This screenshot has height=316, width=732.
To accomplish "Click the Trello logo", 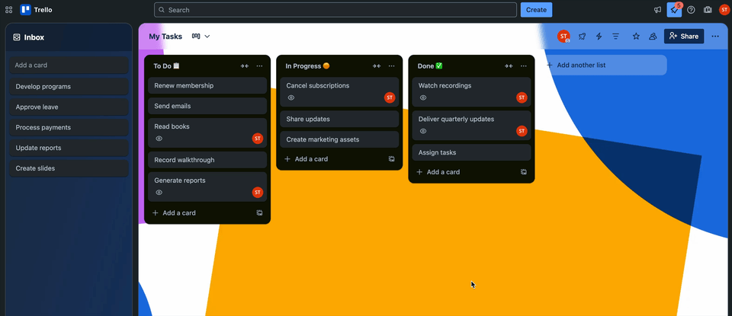I will 36,10.
